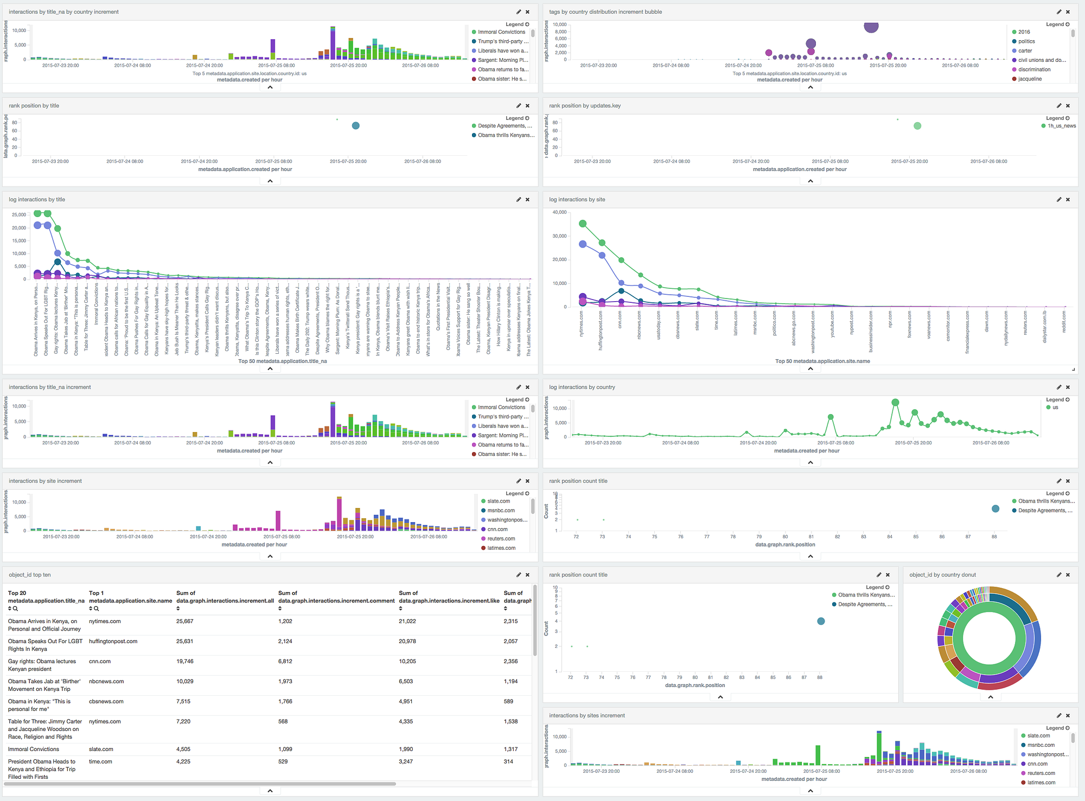Edit the 'interactions by title_na increment' panel
The image size is (1085, 801).
coord(518,387)
